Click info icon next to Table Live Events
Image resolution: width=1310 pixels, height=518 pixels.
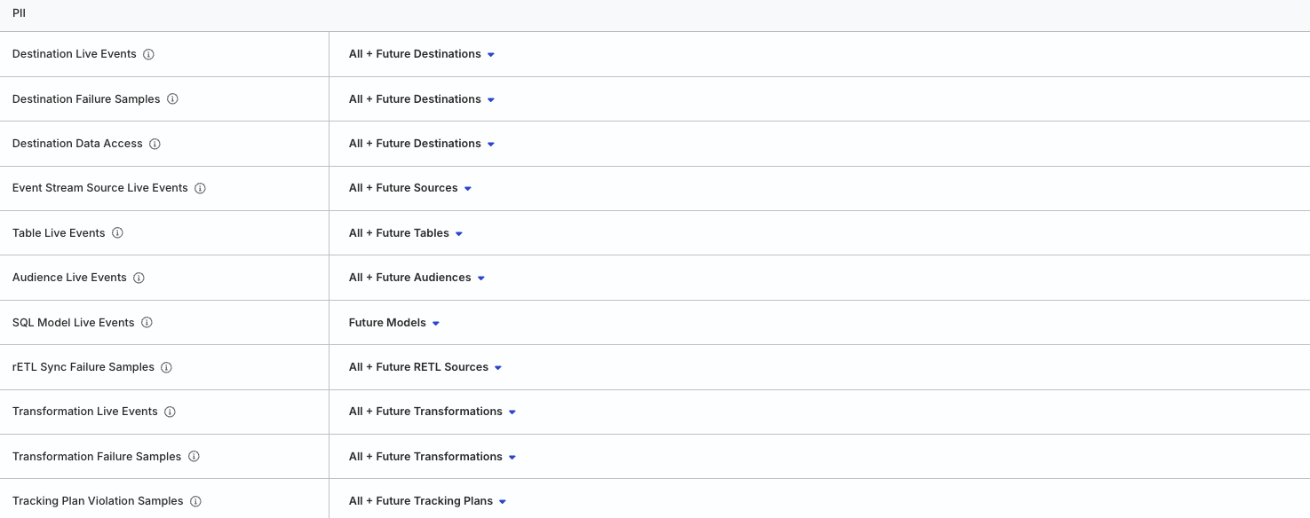(x=117, y=232)
